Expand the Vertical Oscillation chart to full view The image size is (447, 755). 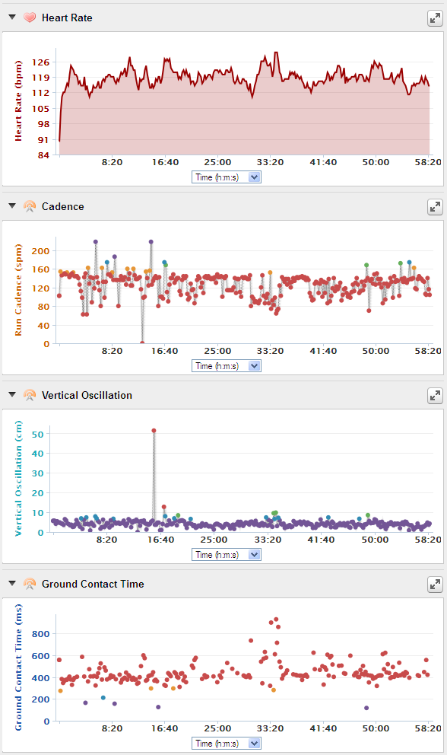(435, 396)
